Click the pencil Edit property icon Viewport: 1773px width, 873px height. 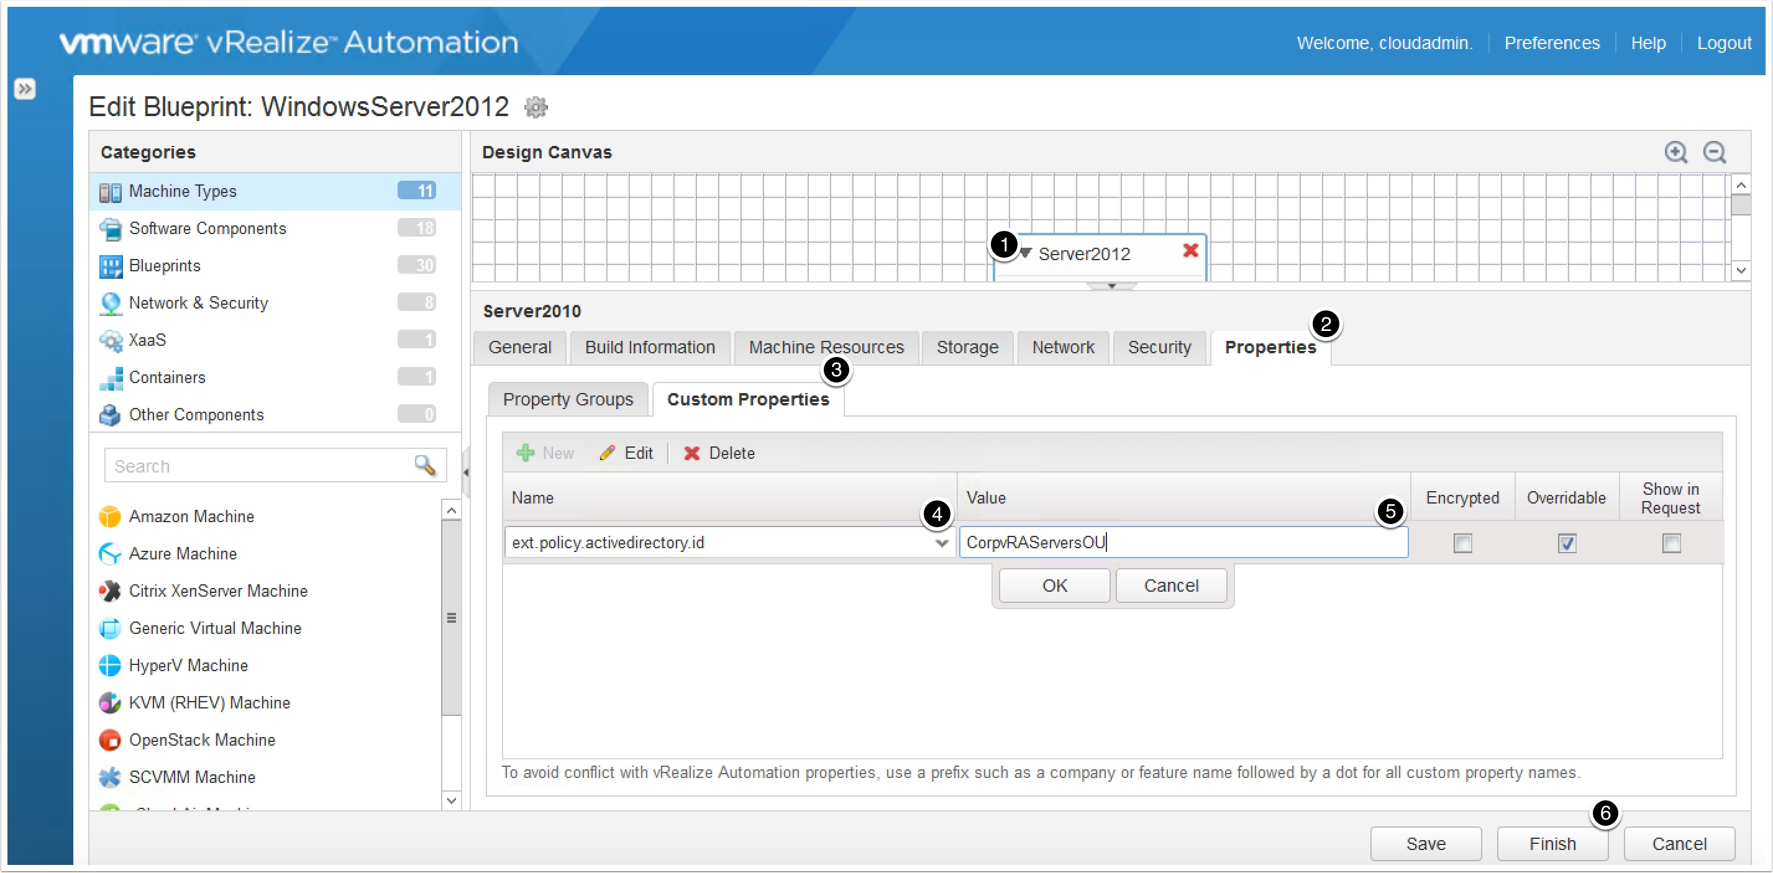coord(607,453)
